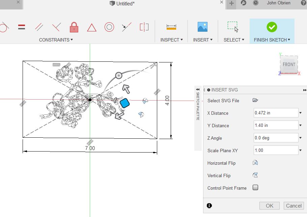Click the blue square move manipulator
Image resolution: width=307 pixels, height=217 pixels.
pos(124,103)
